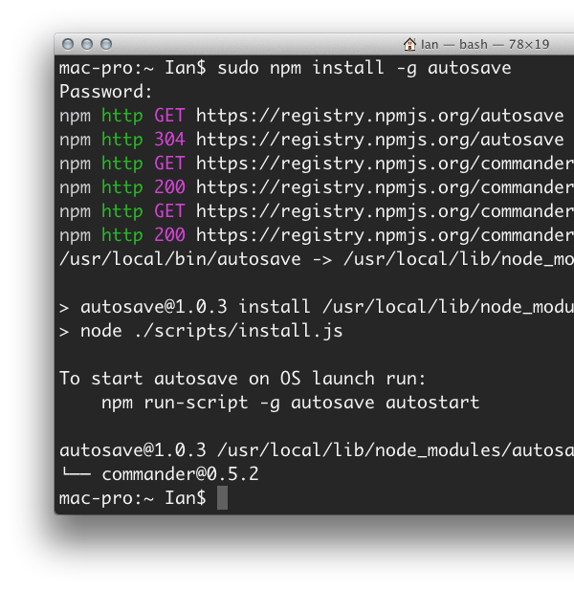Screen dimensions: 574x590
Task: Click the 'autosave@1.0.3 /usr/local/lib/node_modules' line
Action: [316, 450]
